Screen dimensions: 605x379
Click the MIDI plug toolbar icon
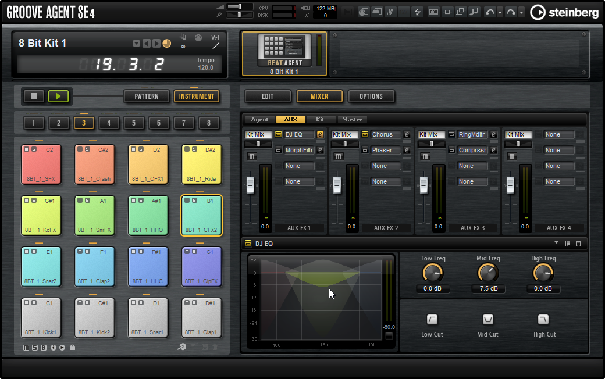pyautogui.click(x=362, y=12)
